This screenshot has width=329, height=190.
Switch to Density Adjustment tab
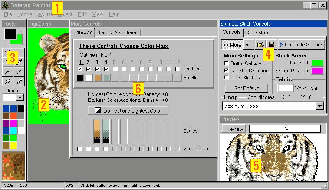118,33
